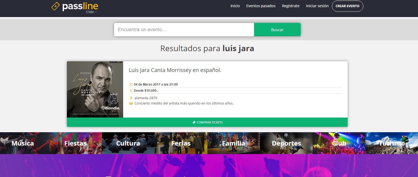Screen dimensions: 418x177
Task: Open the 'Luis Jara Canta Morrissey' event title
Action: (x=175, y=70)
